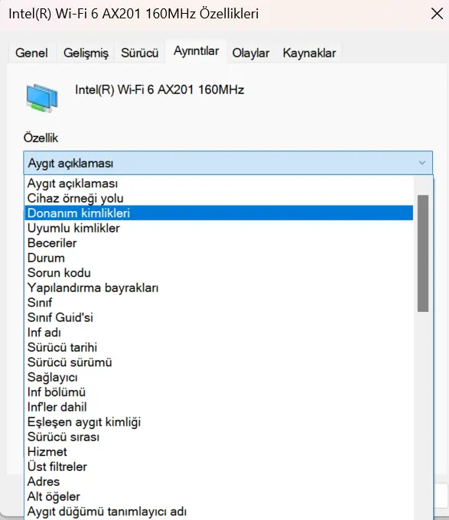Click the dropdown list scrollbar thumb
The height and width of the screenshot is (520, 449).
[x=423, y=253]
